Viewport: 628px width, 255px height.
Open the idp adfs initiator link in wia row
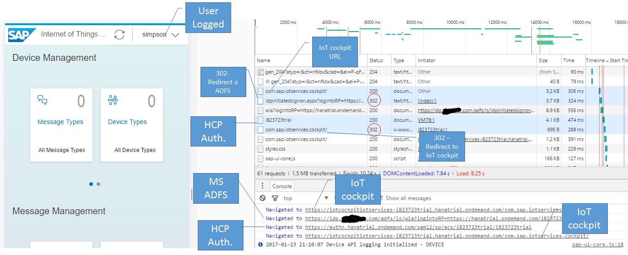coord(476,110)
